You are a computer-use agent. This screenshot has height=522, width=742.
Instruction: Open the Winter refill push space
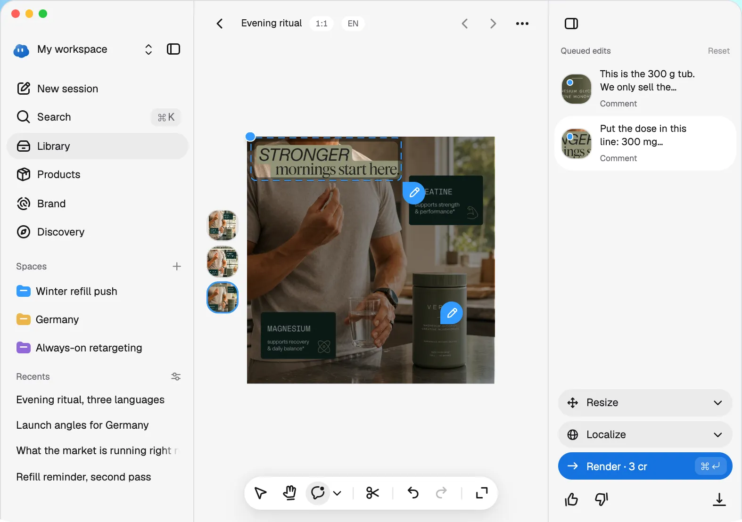tap(98, 291)
